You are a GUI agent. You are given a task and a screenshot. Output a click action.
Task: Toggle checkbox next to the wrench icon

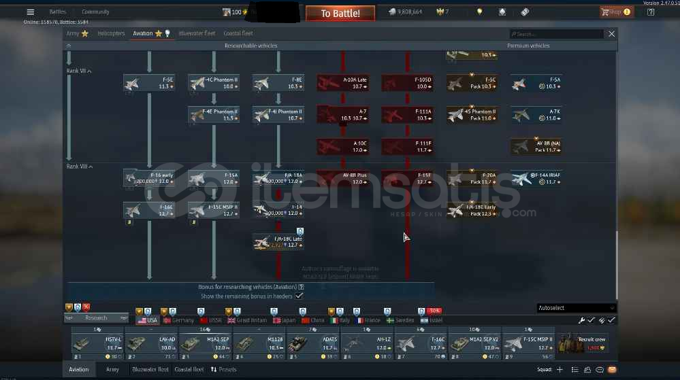(x=591, y=320)
